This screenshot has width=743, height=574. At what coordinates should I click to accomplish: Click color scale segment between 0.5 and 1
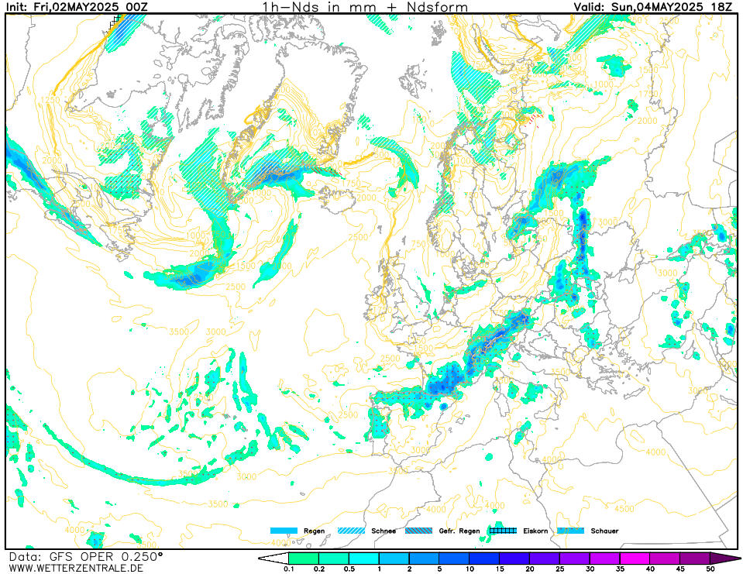[x=364, y=558]
